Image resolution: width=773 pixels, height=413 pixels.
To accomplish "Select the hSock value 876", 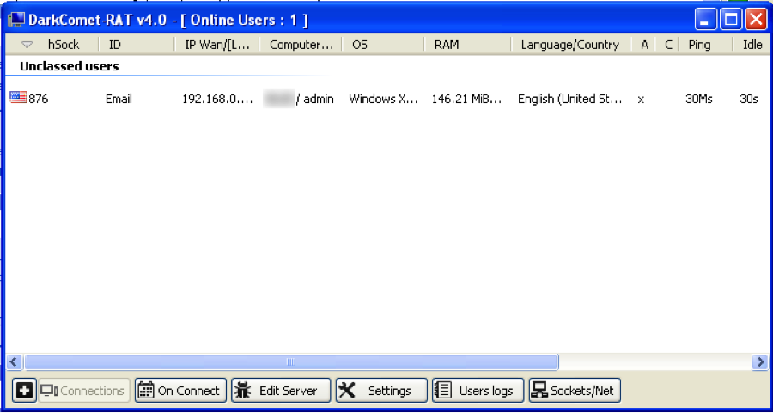I will coord(39,99).
